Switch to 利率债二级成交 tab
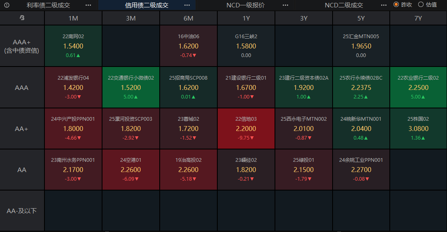 pos(48,5)
